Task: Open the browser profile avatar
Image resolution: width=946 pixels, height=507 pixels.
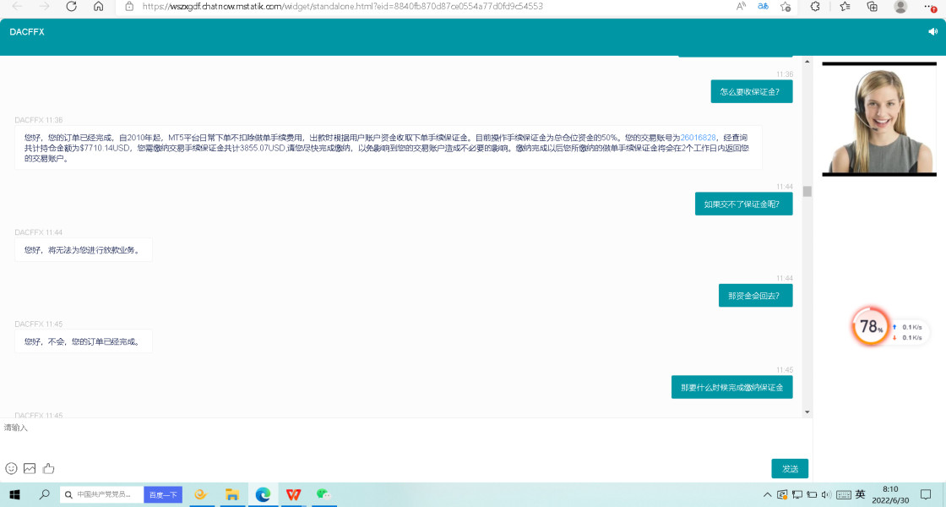Action: tap(900, 6)
